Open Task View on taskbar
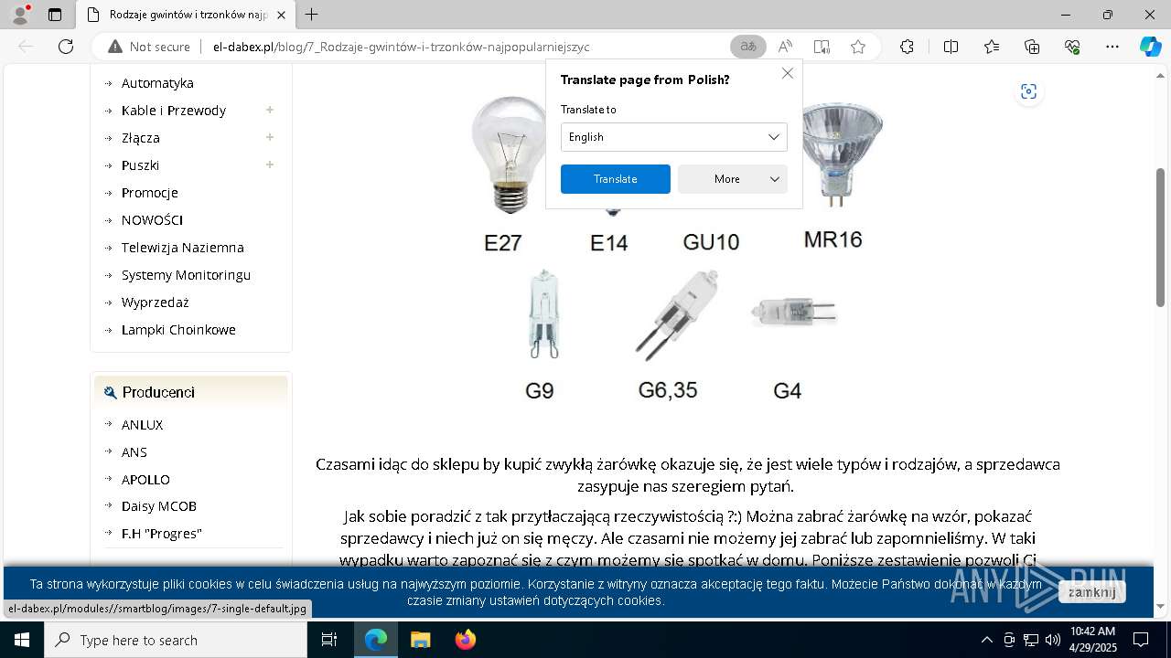Image resolution: width=1171 pixels, height=658 pixels. click(x=329, y=640)
